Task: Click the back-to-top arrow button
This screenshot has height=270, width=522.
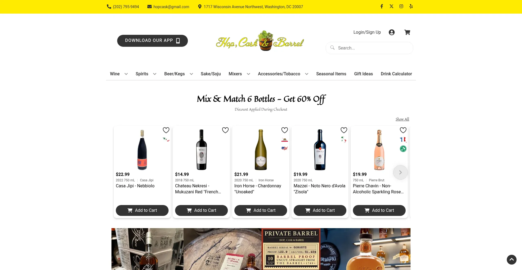Action: (x=511, y=259)
